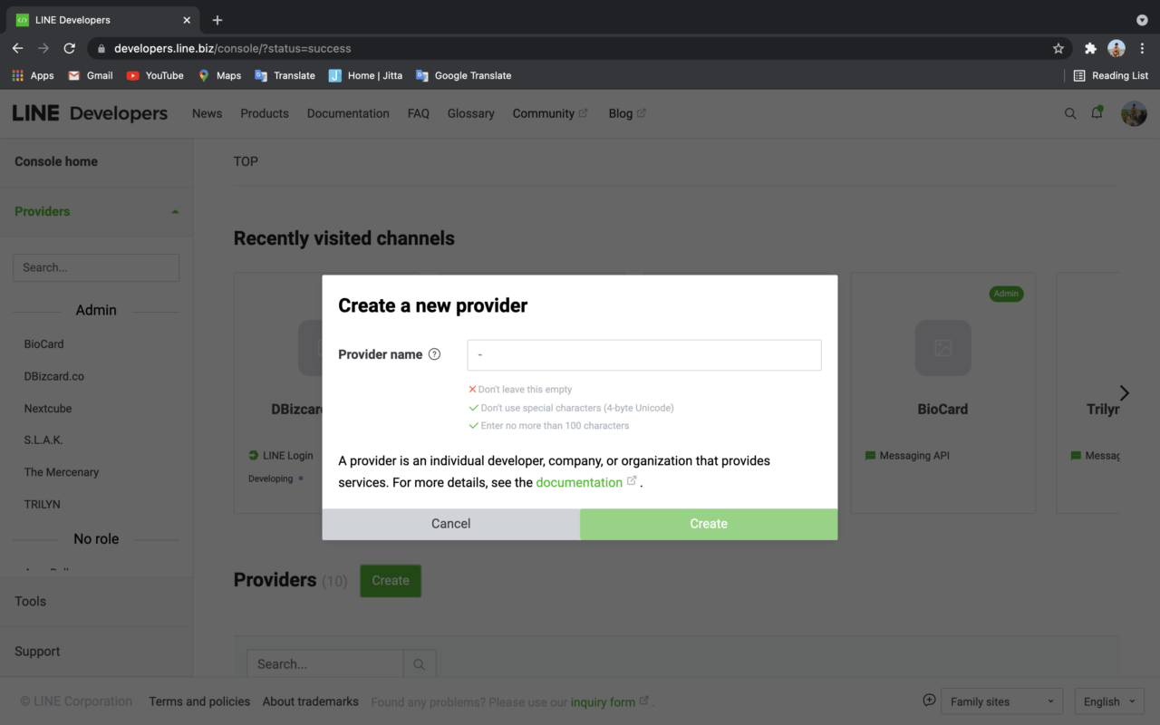1160x725 pixels.
Task: Click the Gmail bookmark icon
Action: 74,75
